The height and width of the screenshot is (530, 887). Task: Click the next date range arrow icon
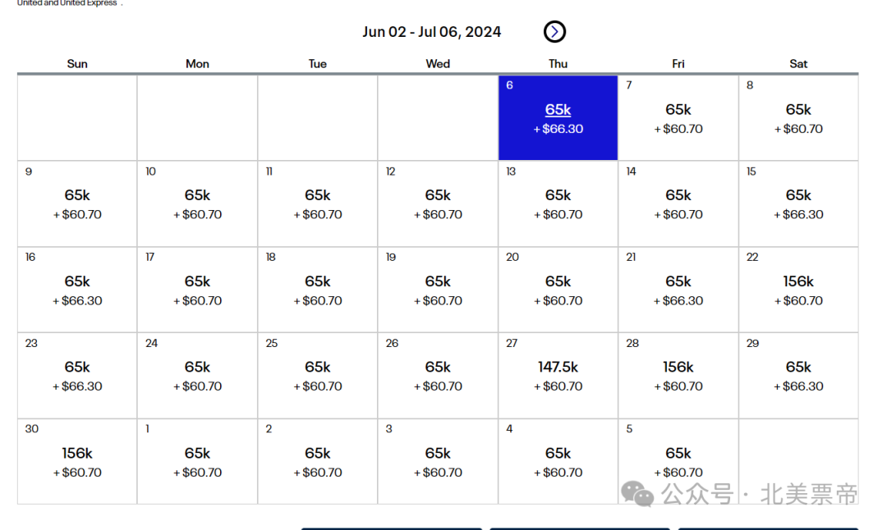[554, 32]
